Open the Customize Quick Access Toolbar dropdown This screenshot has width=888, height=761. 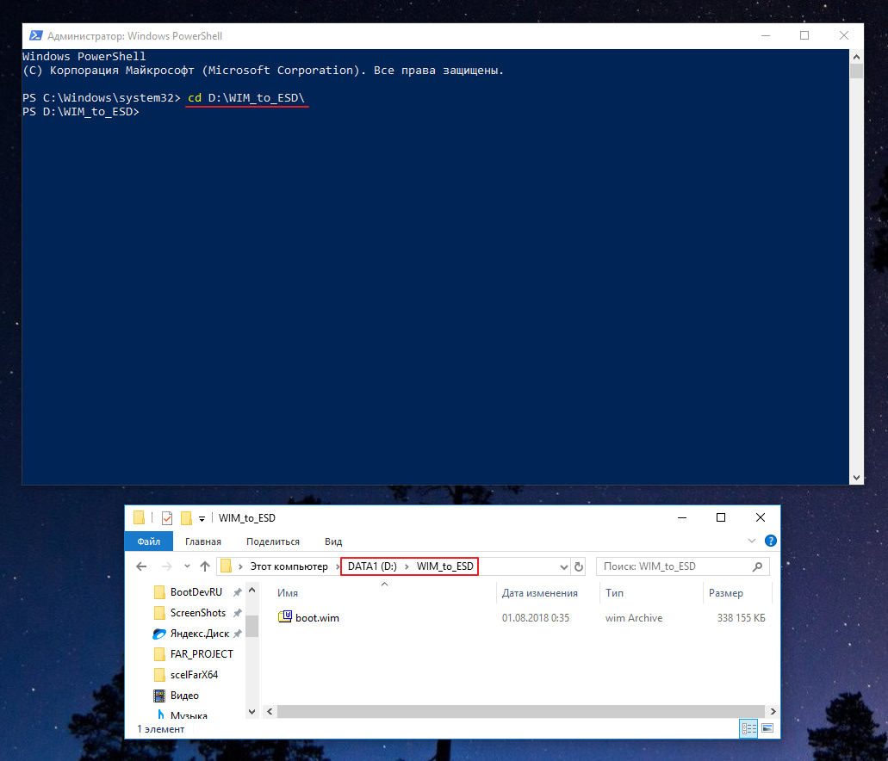pyautogui.click(x=202, y=518)
